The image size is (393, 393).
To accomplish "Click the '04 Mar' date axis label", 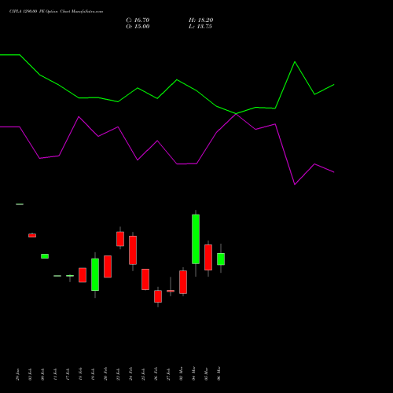I will pyautogui.click(x=193, y=374).
